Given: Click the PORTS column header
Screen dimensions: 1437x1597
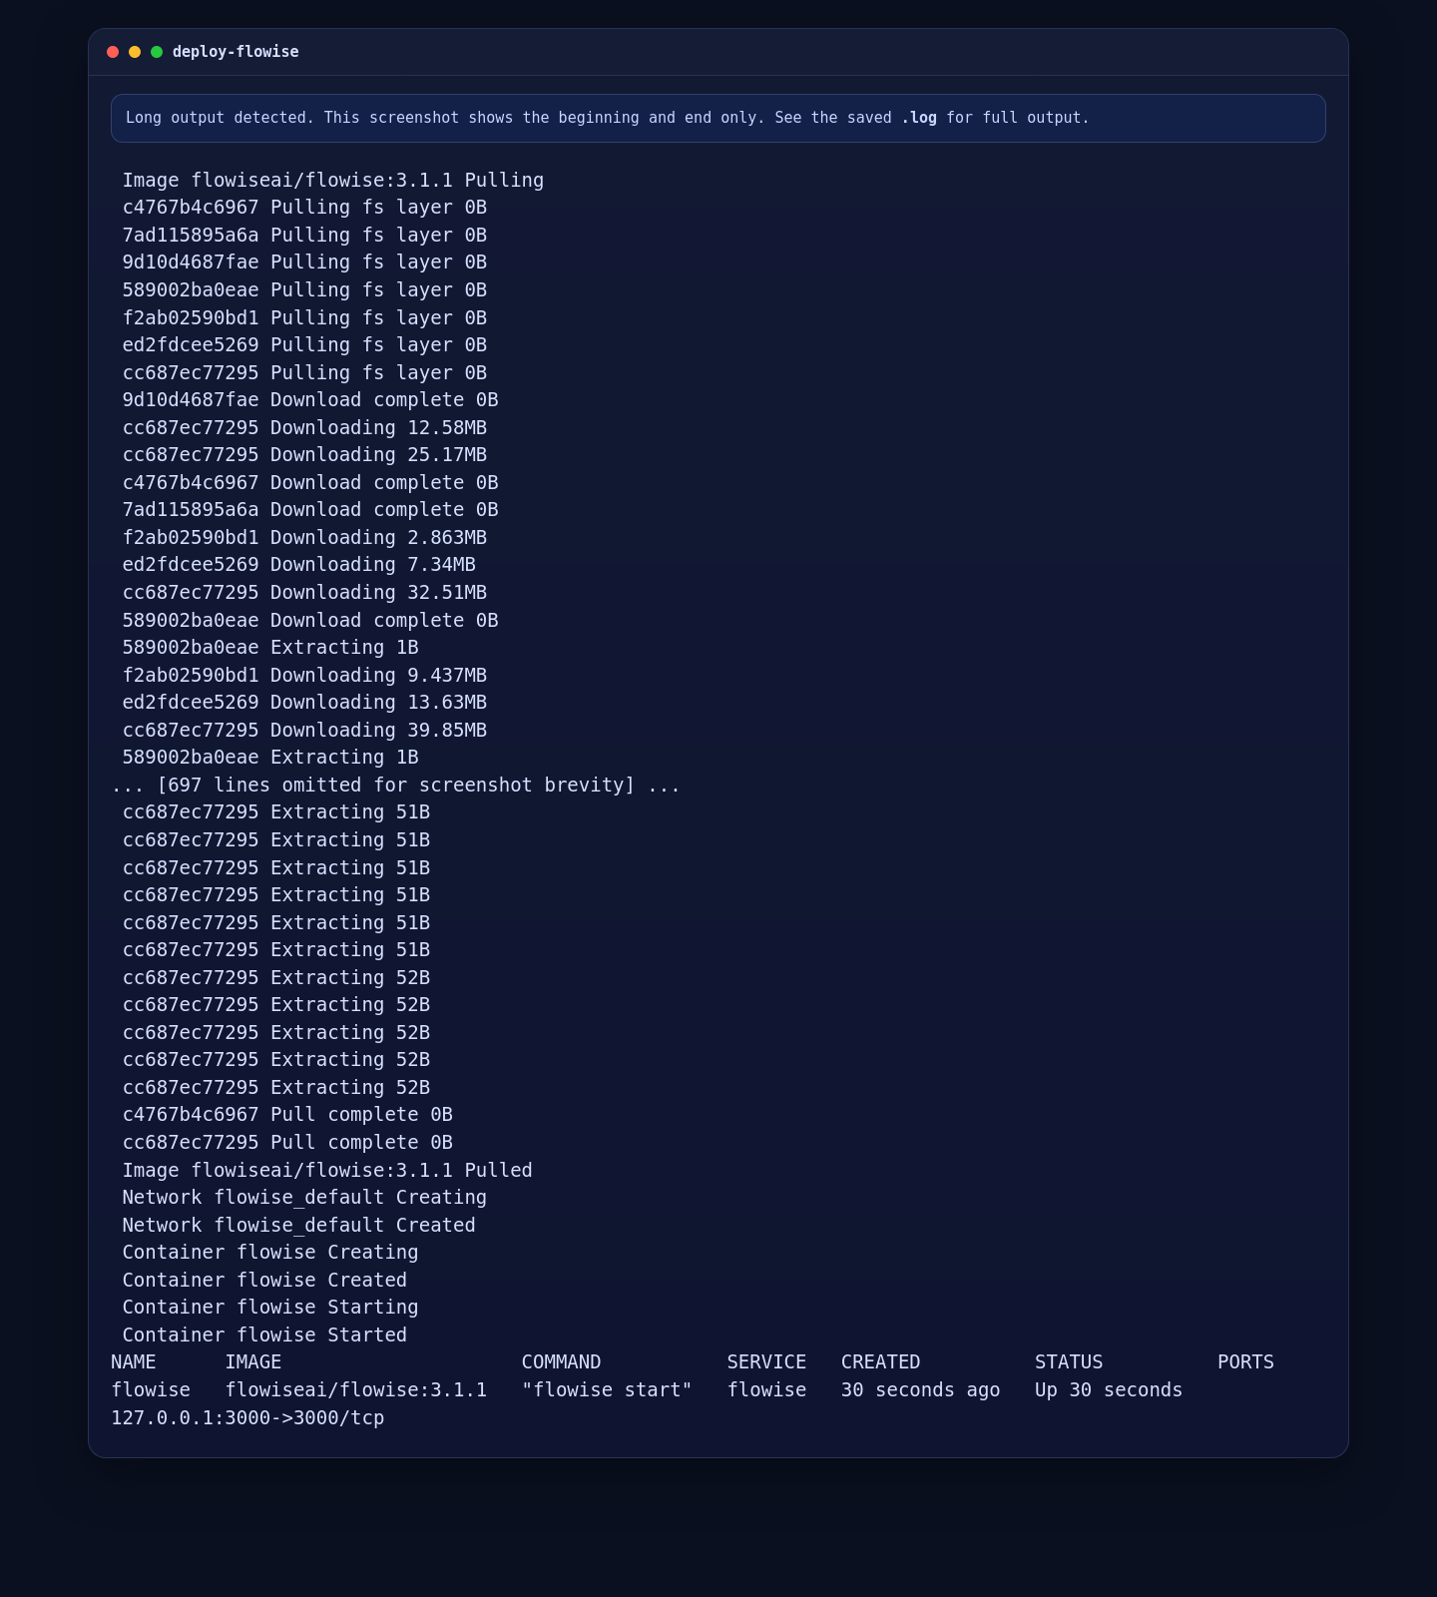Looking at the screenshot, I should click(x=1246, y=1362).
